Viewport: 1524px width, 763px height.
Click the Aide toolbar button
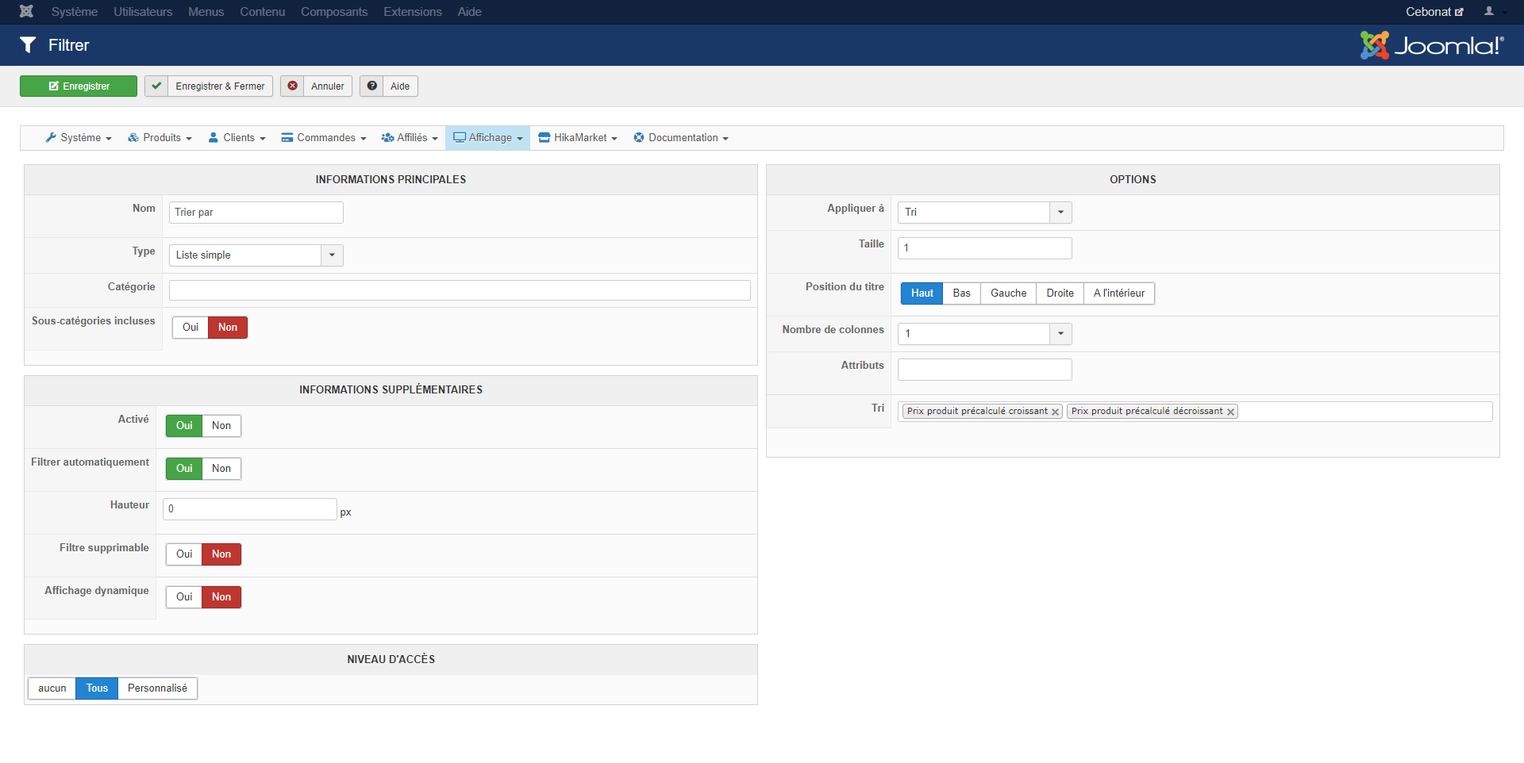389,86
